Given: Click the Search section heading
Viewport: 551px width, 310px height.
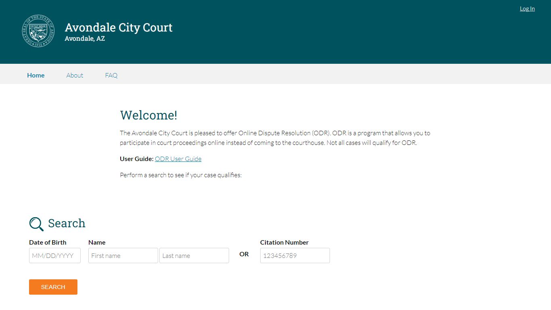Looking at the screenshot, I should (67, 223).
